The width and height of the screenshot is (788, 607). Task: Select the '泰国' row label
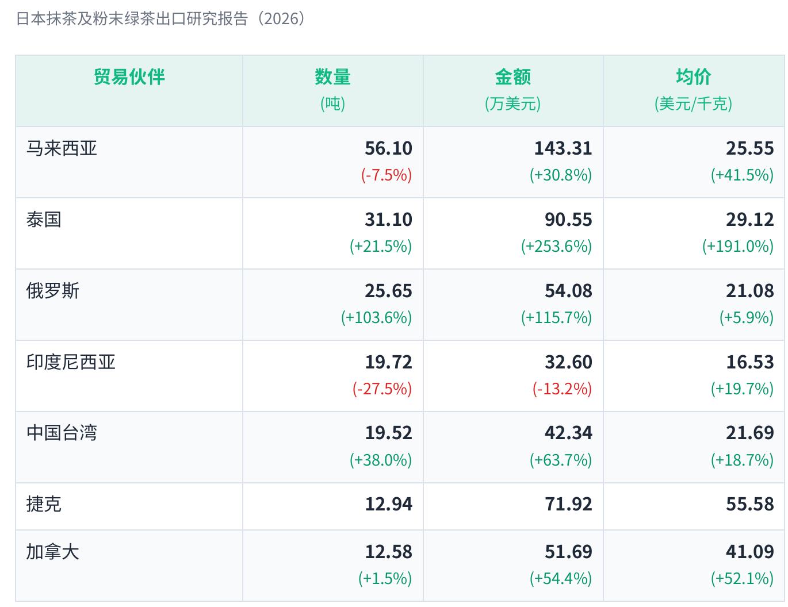point(44,220)
